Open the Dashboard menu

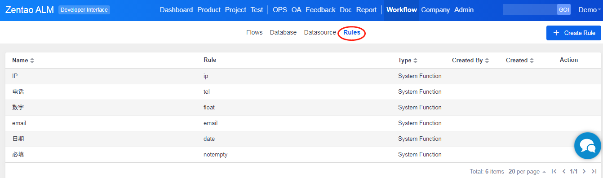tap(176, 10)
